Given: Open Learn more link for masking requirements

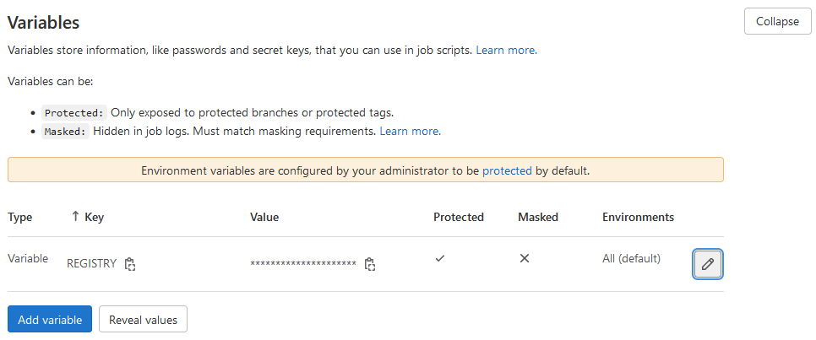Looking at the screenshot, I should [409, 131].
